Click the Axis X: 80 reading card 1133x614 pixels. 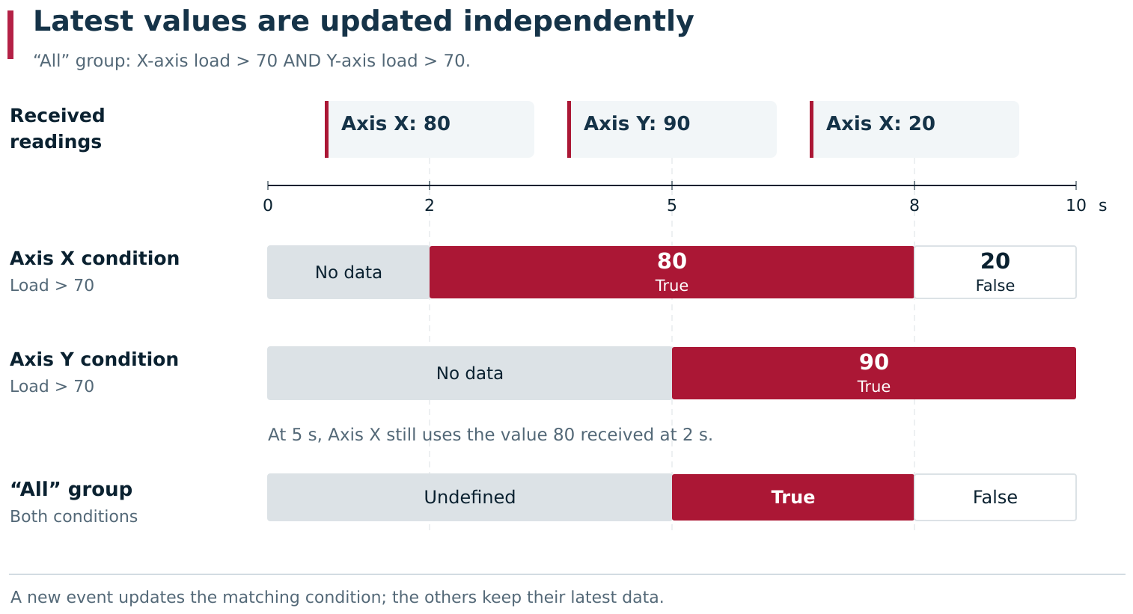pos(430,129)
